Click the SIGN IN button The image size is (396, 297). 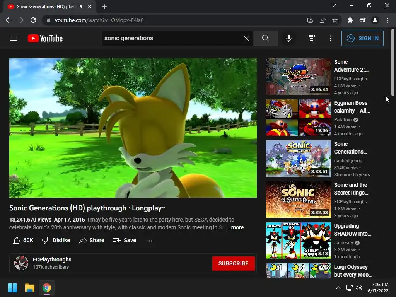pyautogui.click(x=362, y=38)
